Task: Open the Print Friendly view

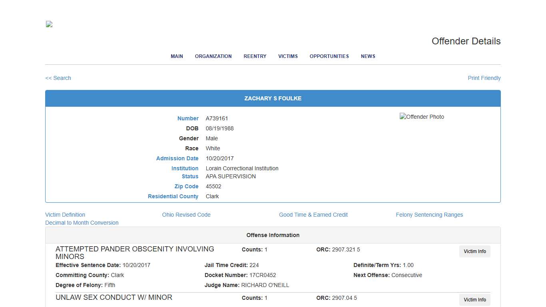Action: pos(484,78)
